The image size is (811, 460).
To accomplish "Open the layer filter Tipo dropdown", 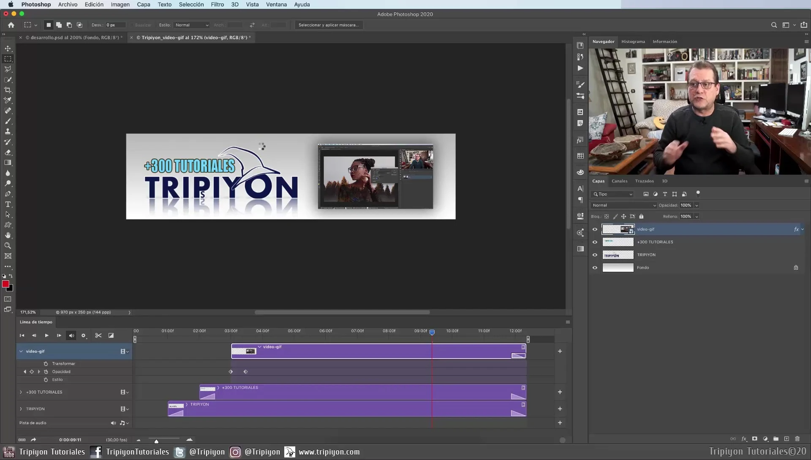I will coord(613,194).
